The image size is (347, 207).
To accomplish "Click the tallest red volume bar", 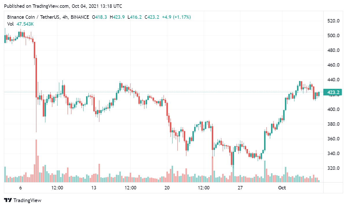I will (36, 161).
